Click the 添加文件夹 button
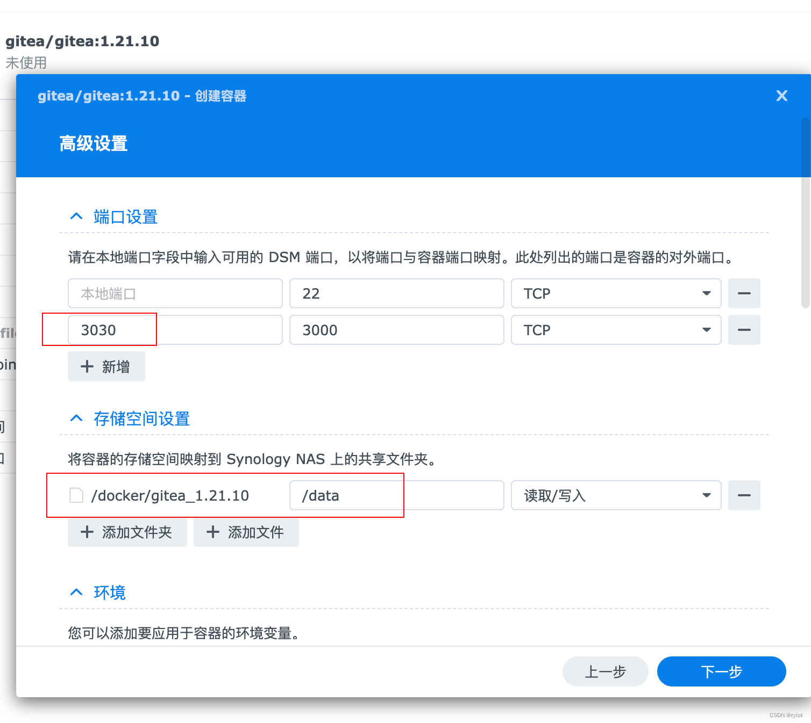The image size is (811, 723). [x=127, y=532]
